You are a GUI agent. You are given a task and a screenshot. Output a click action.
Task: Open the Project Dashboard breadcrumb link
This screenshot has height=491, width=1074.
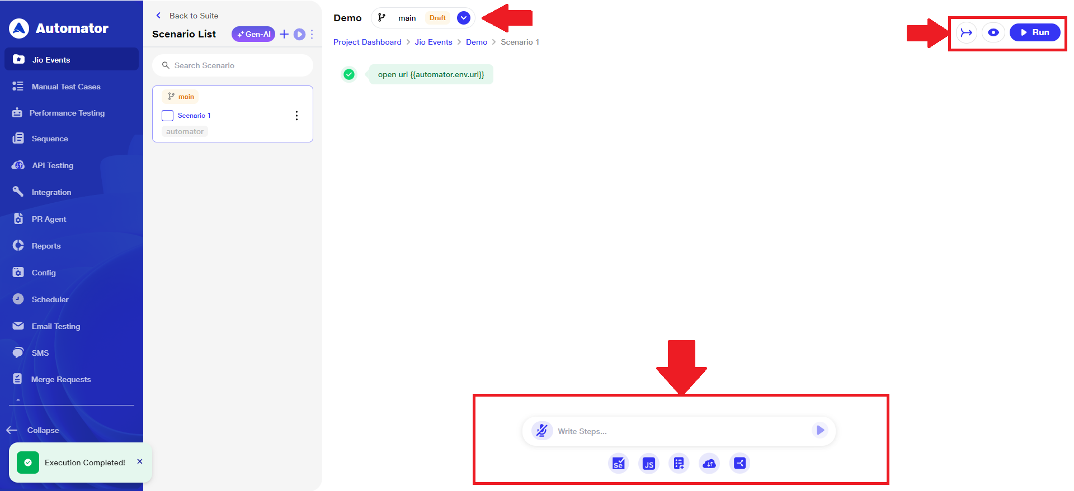(x=367, y=42)
